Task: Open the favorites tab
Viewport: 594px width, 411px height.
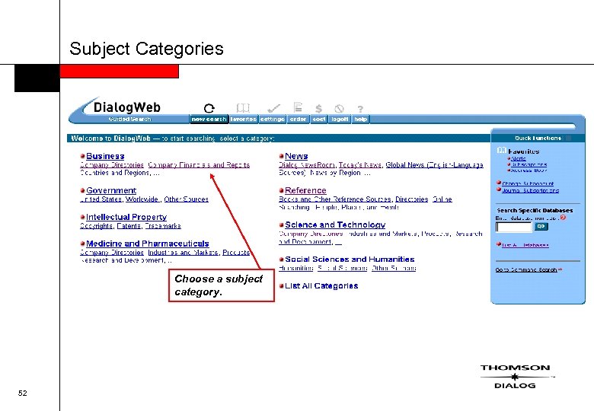Action: click(243, 119)
